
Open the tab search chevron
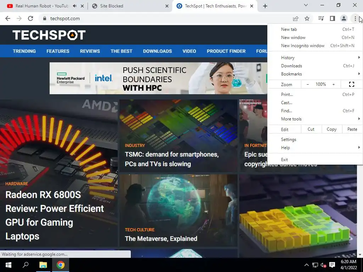point(306,5)
